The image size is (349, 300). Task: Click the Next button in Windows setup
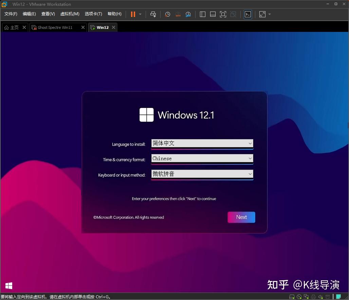pyautogui.click(x=241, y=217)
